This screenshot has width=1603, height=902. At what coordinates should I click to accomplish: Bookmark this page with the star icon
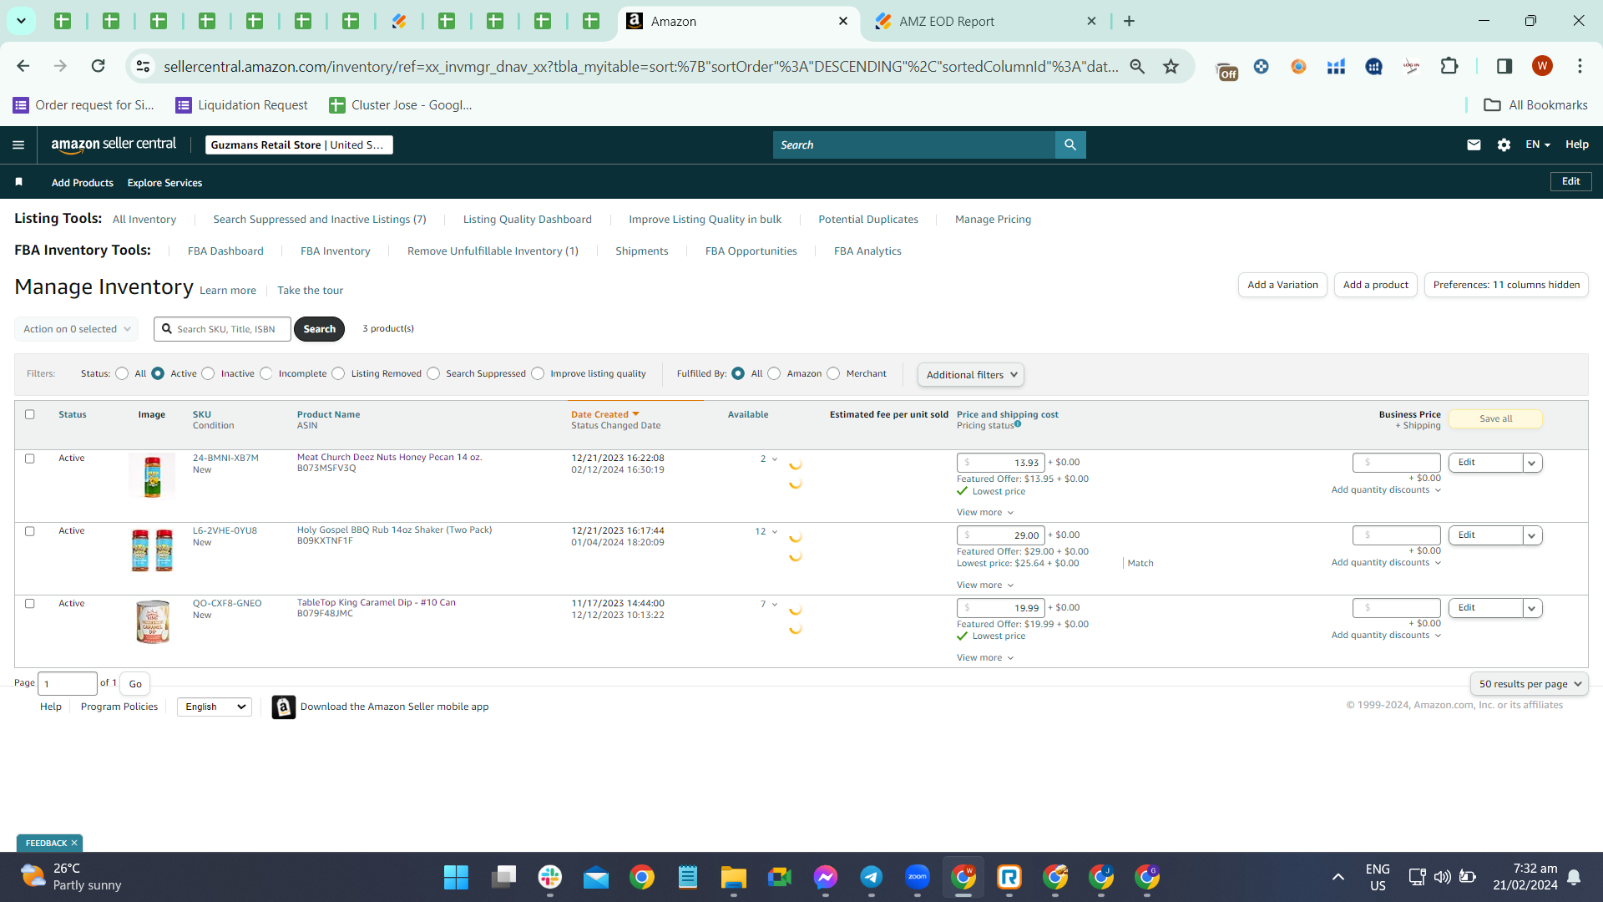click(1171, 66)
